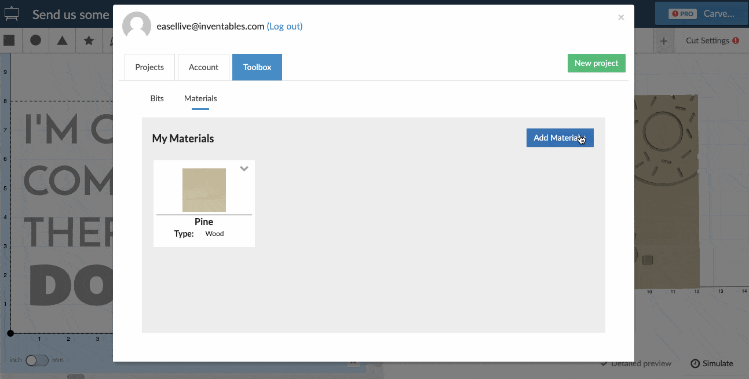Click the Add Material button
The image size is (749, 379).
pos(560,138)
